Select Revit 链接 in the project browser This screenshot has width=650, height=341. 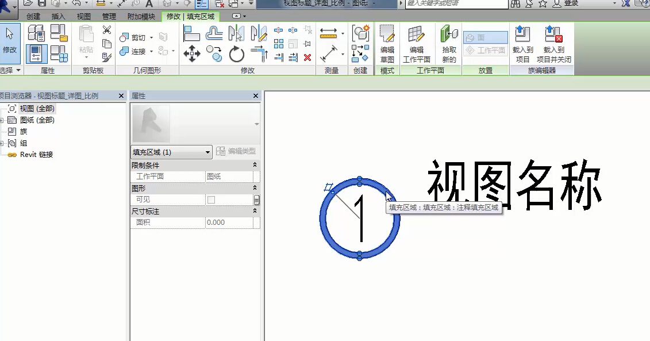[36, 155]
